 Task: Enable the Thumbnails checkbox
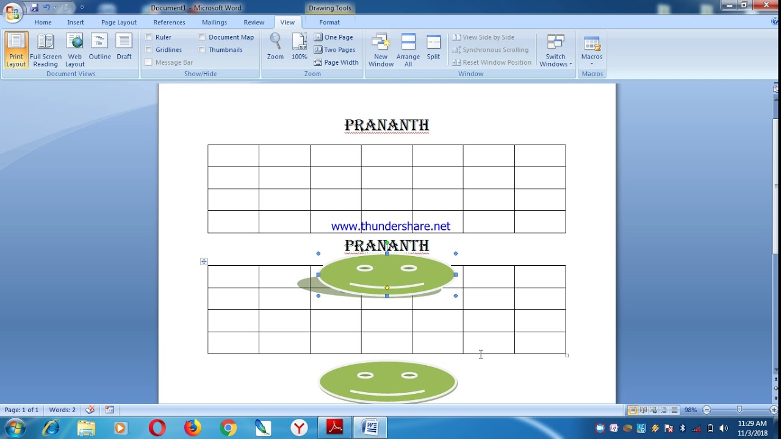tap(202, 50)
